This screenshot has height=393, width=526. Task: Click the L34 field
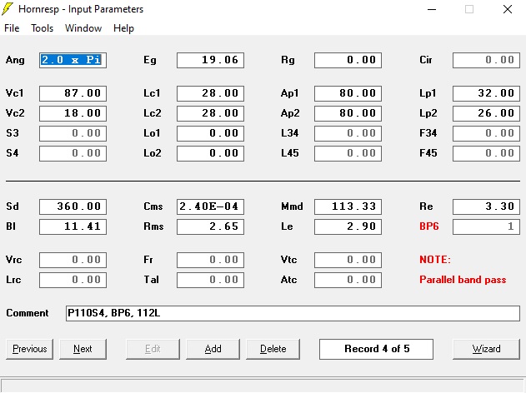click(x=348, y=133)
